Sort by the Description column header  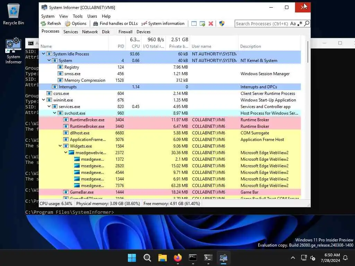click(270, 43)
